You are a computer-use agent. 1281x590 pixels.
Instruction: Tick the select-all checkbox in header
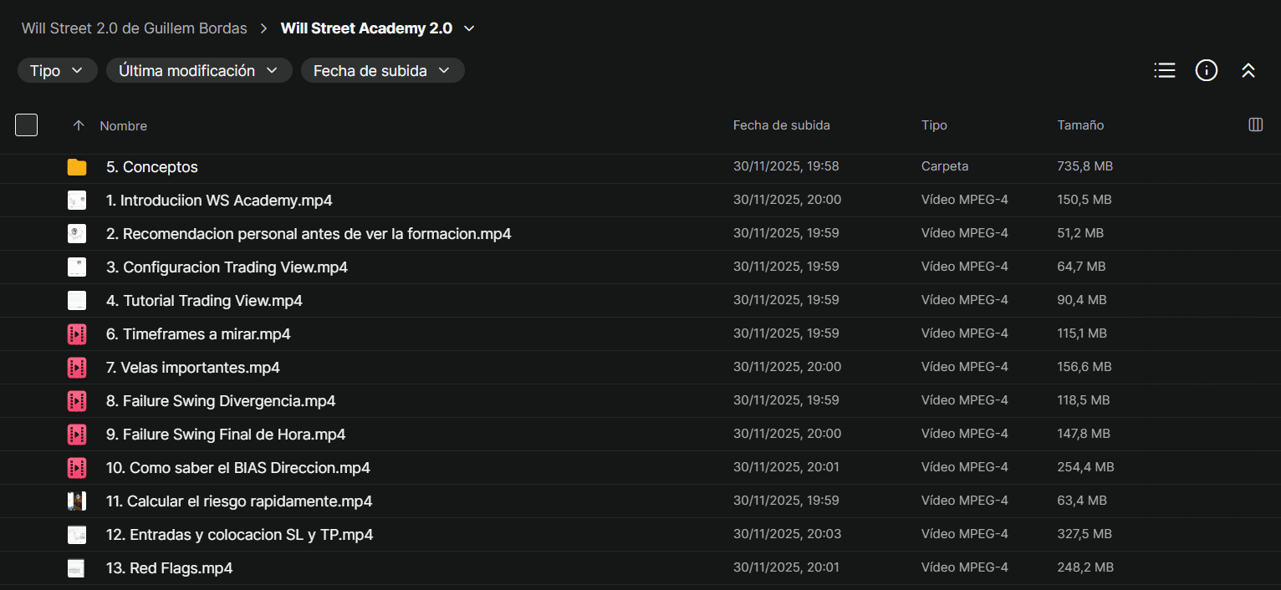[x=27, y=125]
